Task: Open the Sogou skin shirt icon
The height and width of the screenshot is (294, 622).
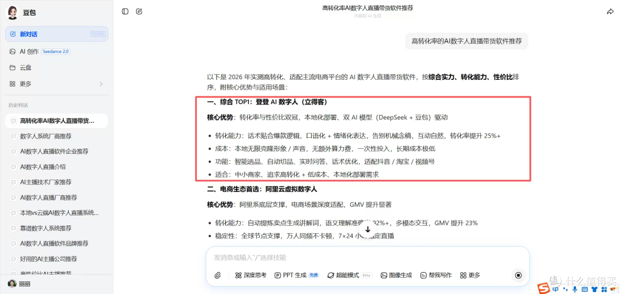Action: tap(593, 289)
